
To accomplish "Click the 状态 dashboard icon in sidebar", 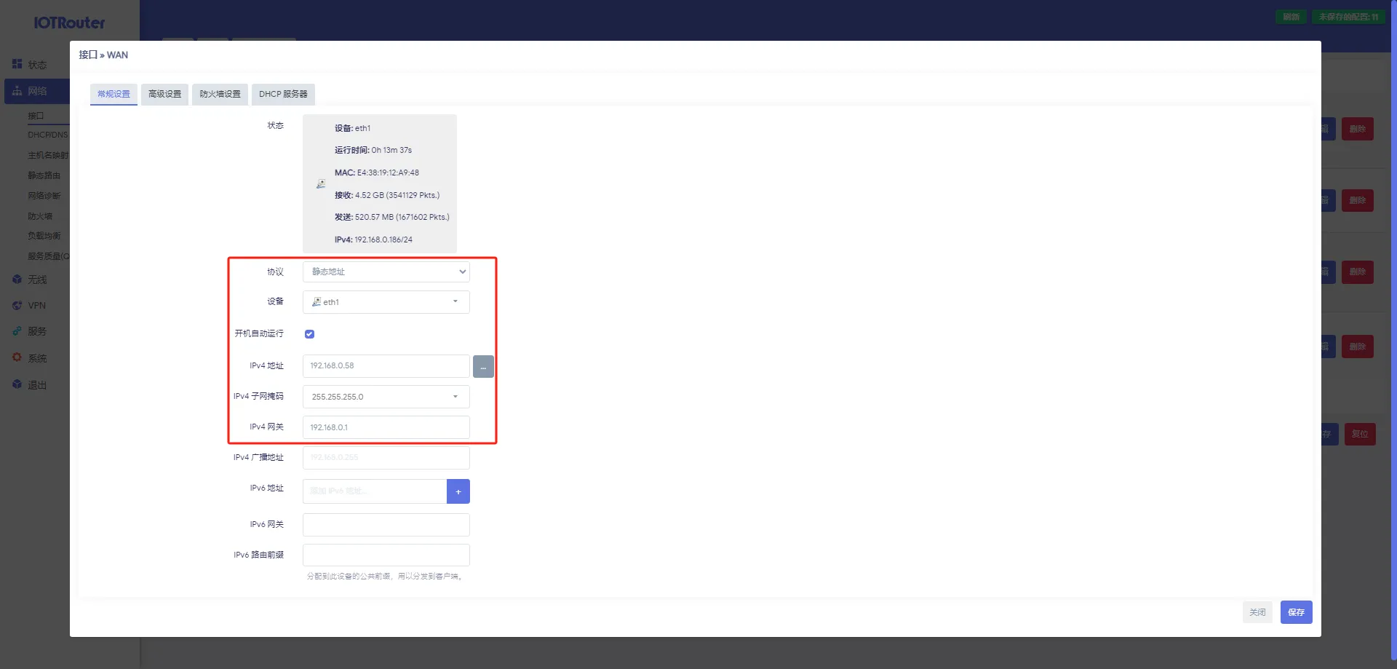I will pos(17,64).
